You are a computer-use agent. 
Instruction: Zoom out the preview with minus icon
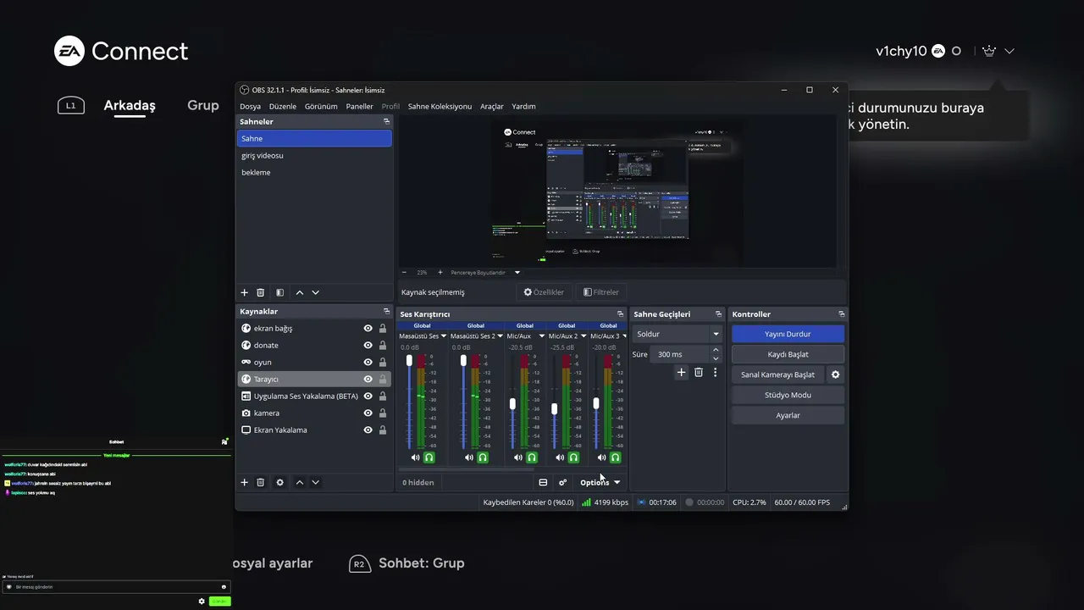pyautogui.click(x=404, y=273)
